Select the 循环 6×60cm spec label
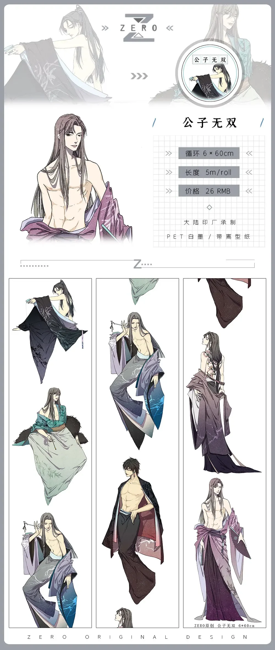The height and width of the screenshot is (650, 275). pos(209,153)
